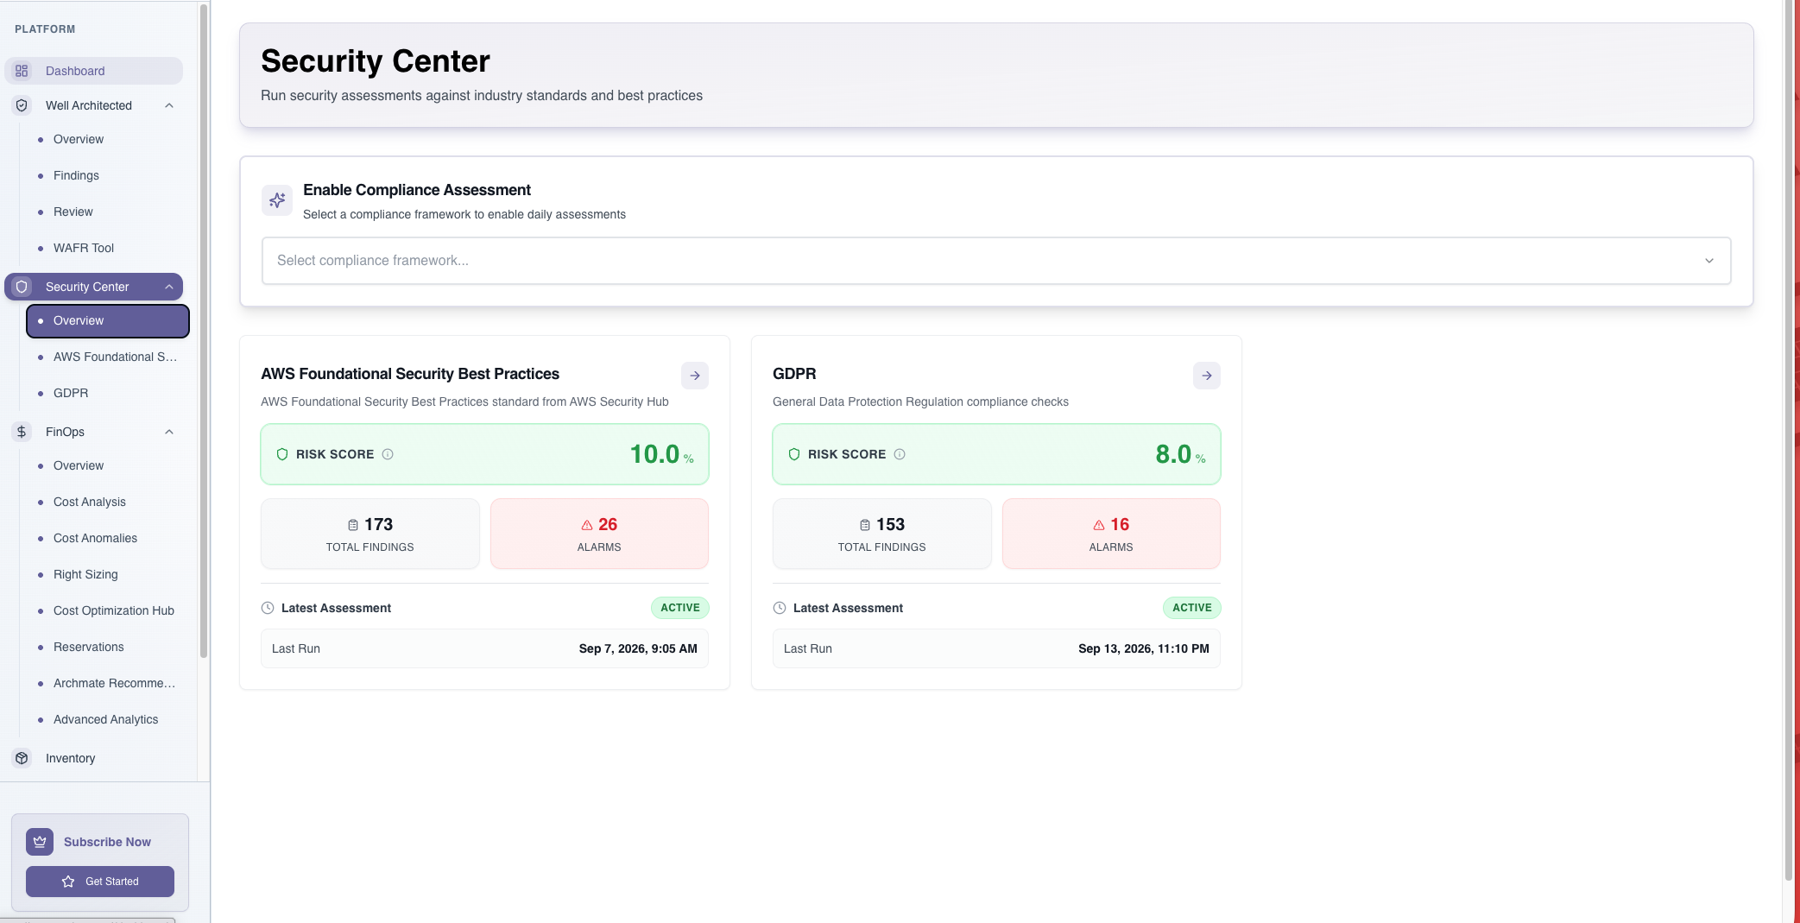Click the Well Architected shield icon
Viewport: 1800px width, 923px height.
click(22, 105)
